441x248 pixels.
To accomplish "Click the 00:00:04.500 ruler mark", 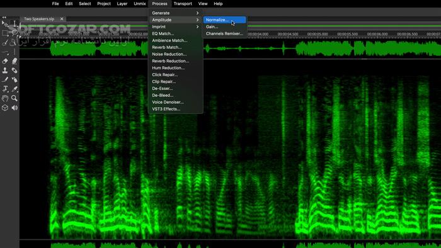I will click(288, 34).
